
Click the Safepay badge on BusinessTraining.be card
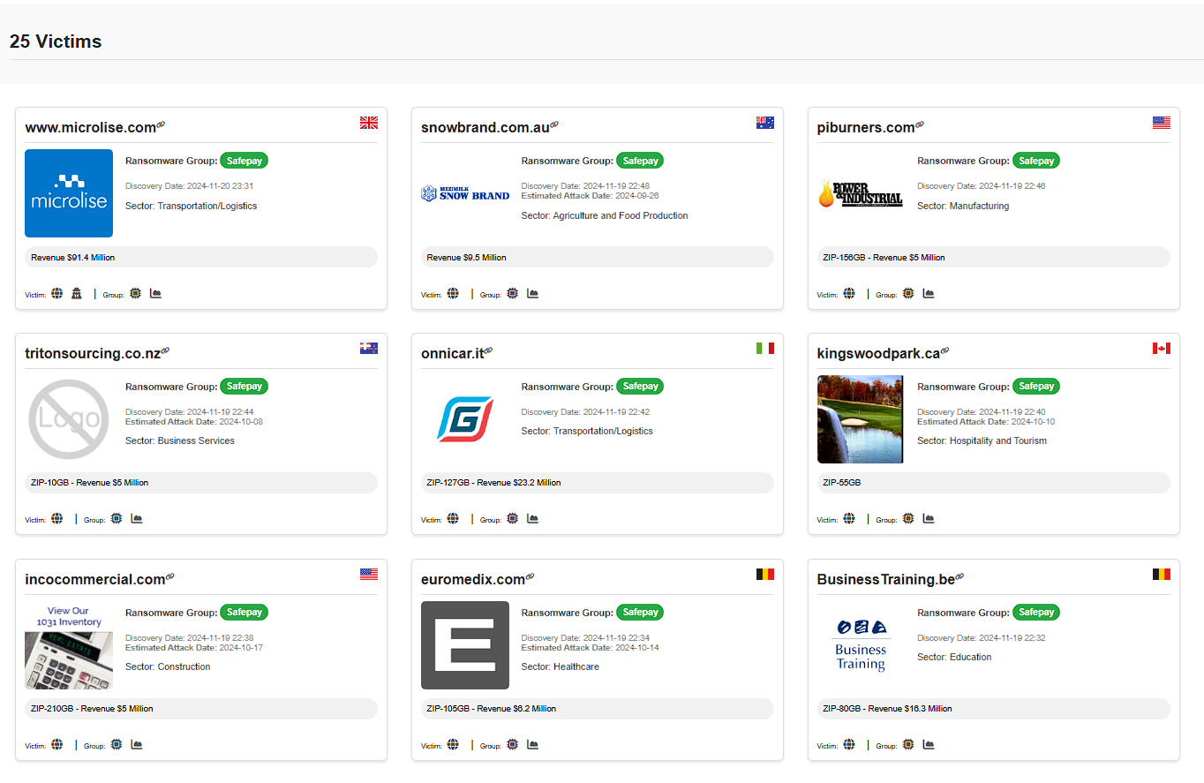[x=1036, y=613]
